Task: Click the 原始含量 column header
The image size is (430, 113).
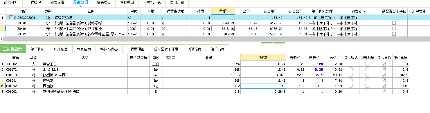Action: click(x=401, y=58)
